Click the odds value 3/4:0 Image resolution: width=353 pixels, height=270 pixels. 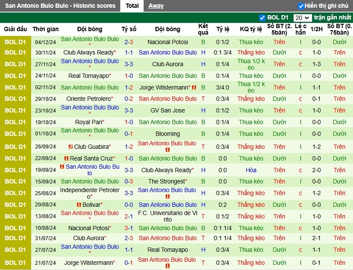(x=222, y=87)
